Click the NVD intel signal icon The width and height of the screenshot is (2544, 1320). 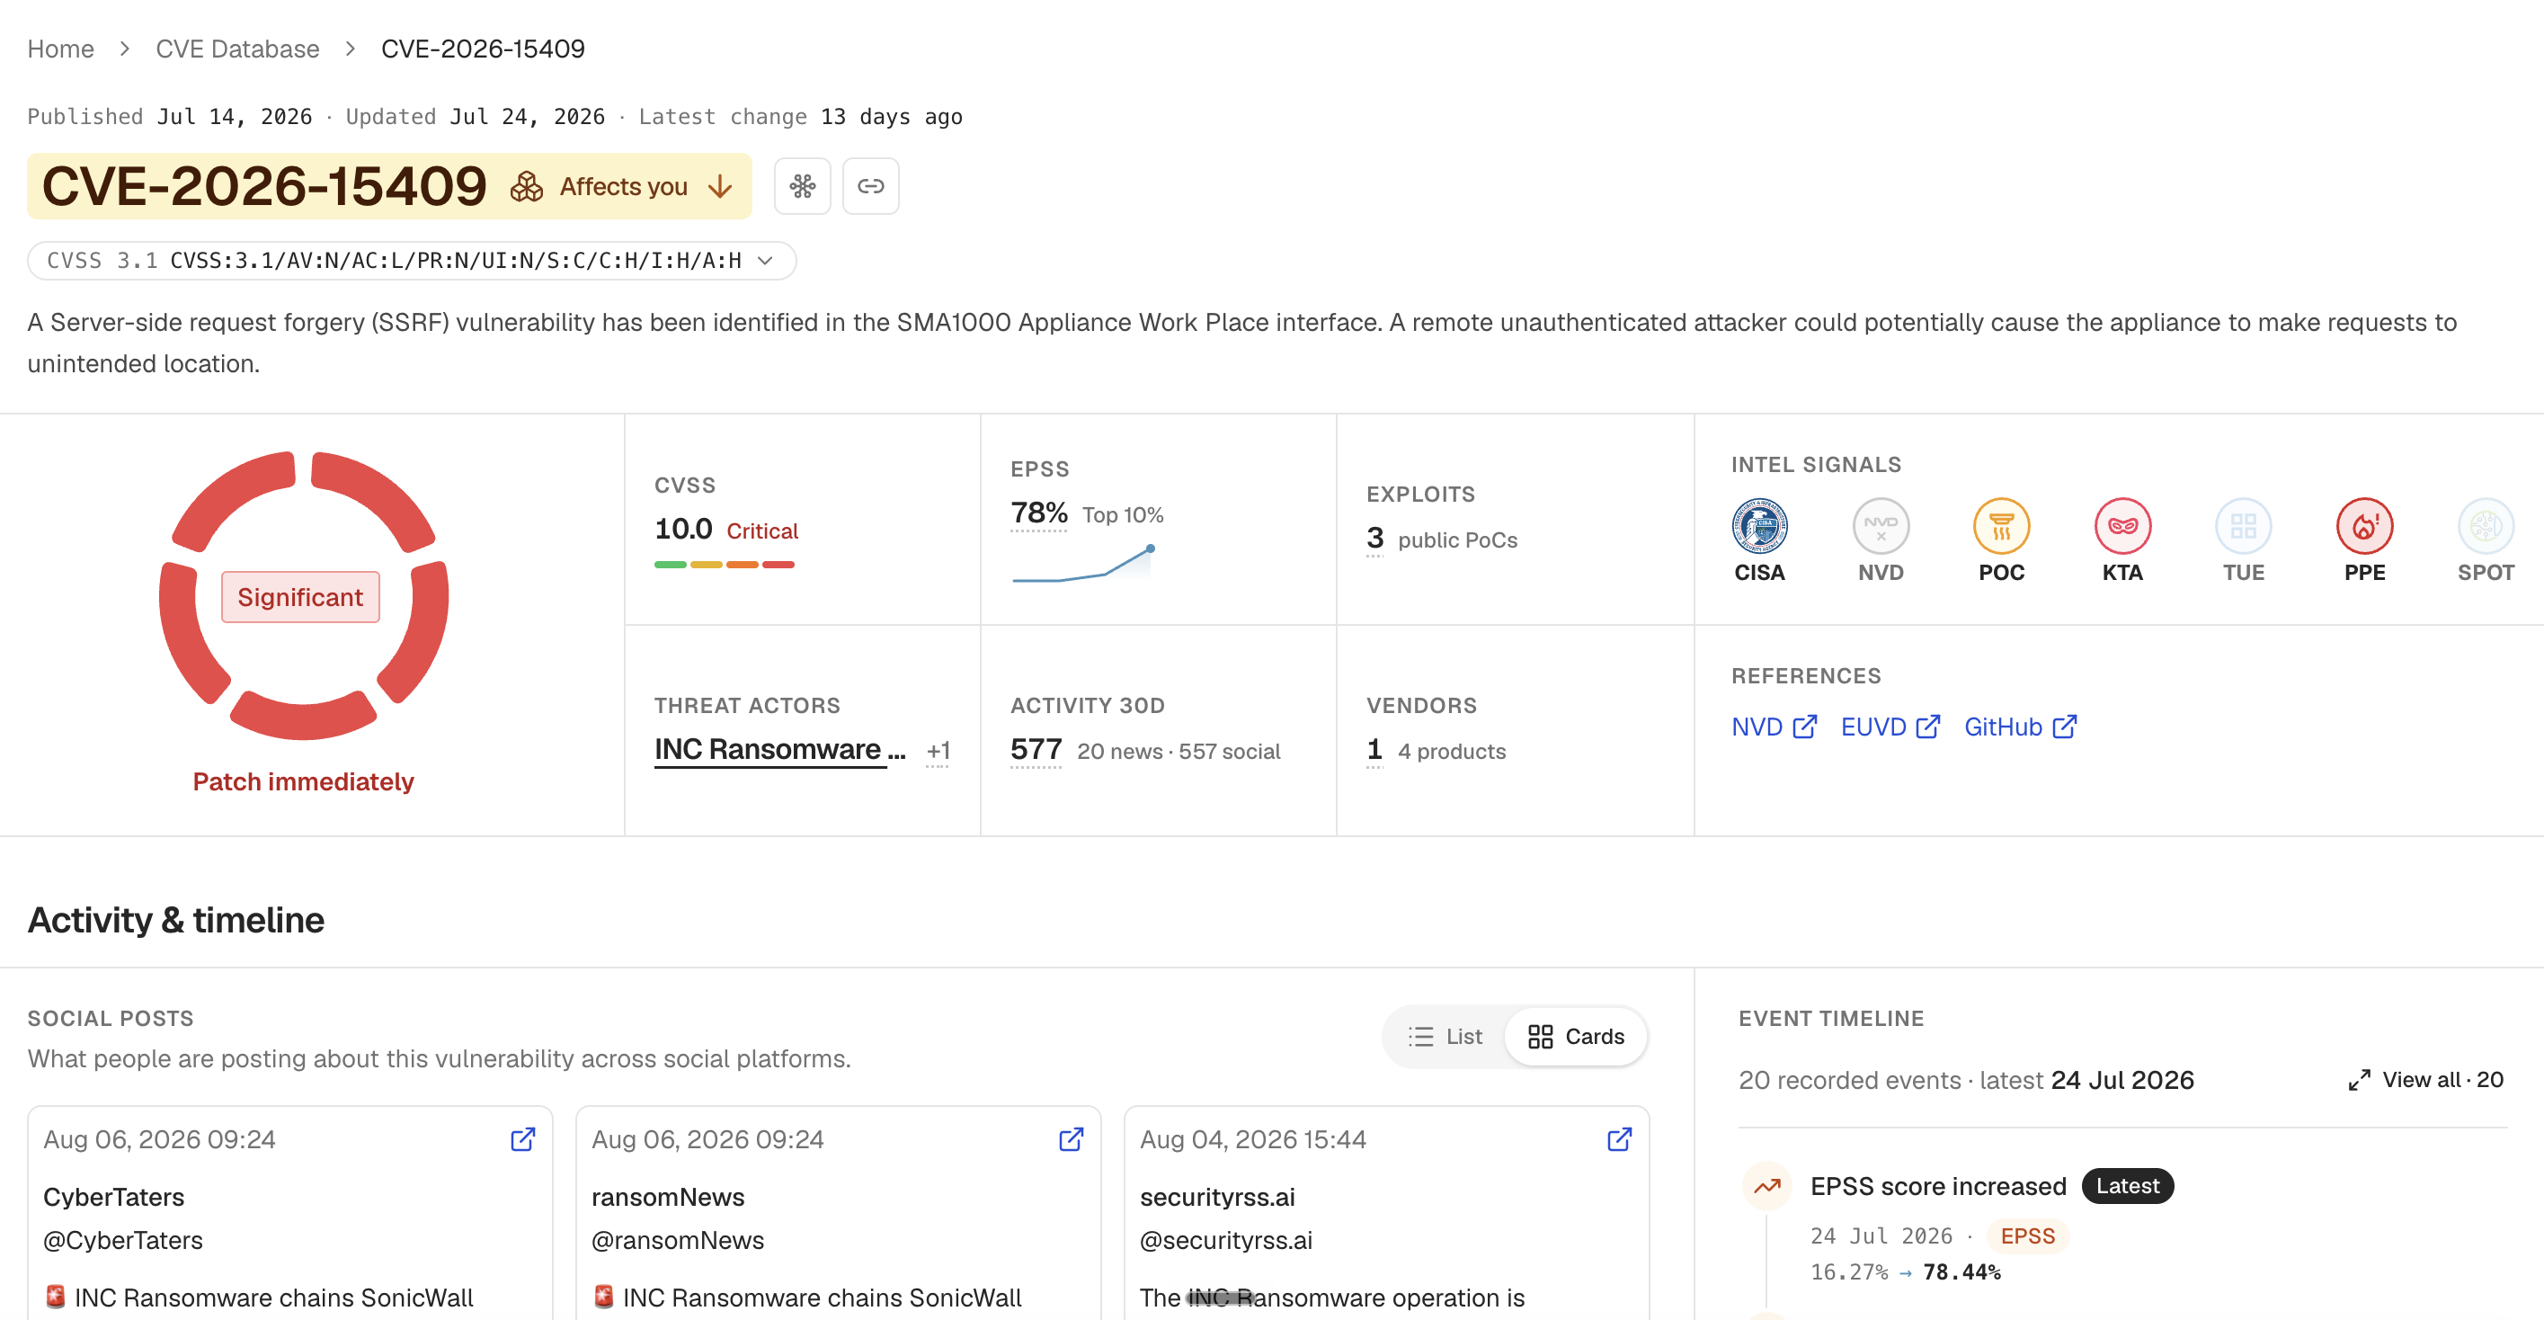1881,526
